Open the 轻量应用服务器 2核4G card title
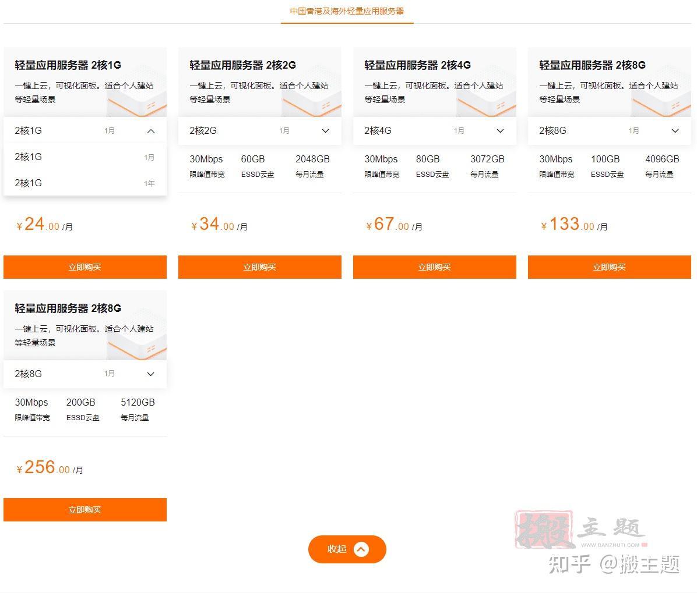The image size is (697, 593). point(417,65)
